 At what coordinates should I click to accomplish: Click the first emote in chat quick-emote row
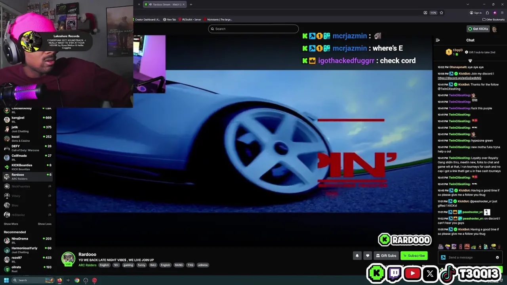coord(441,247)
